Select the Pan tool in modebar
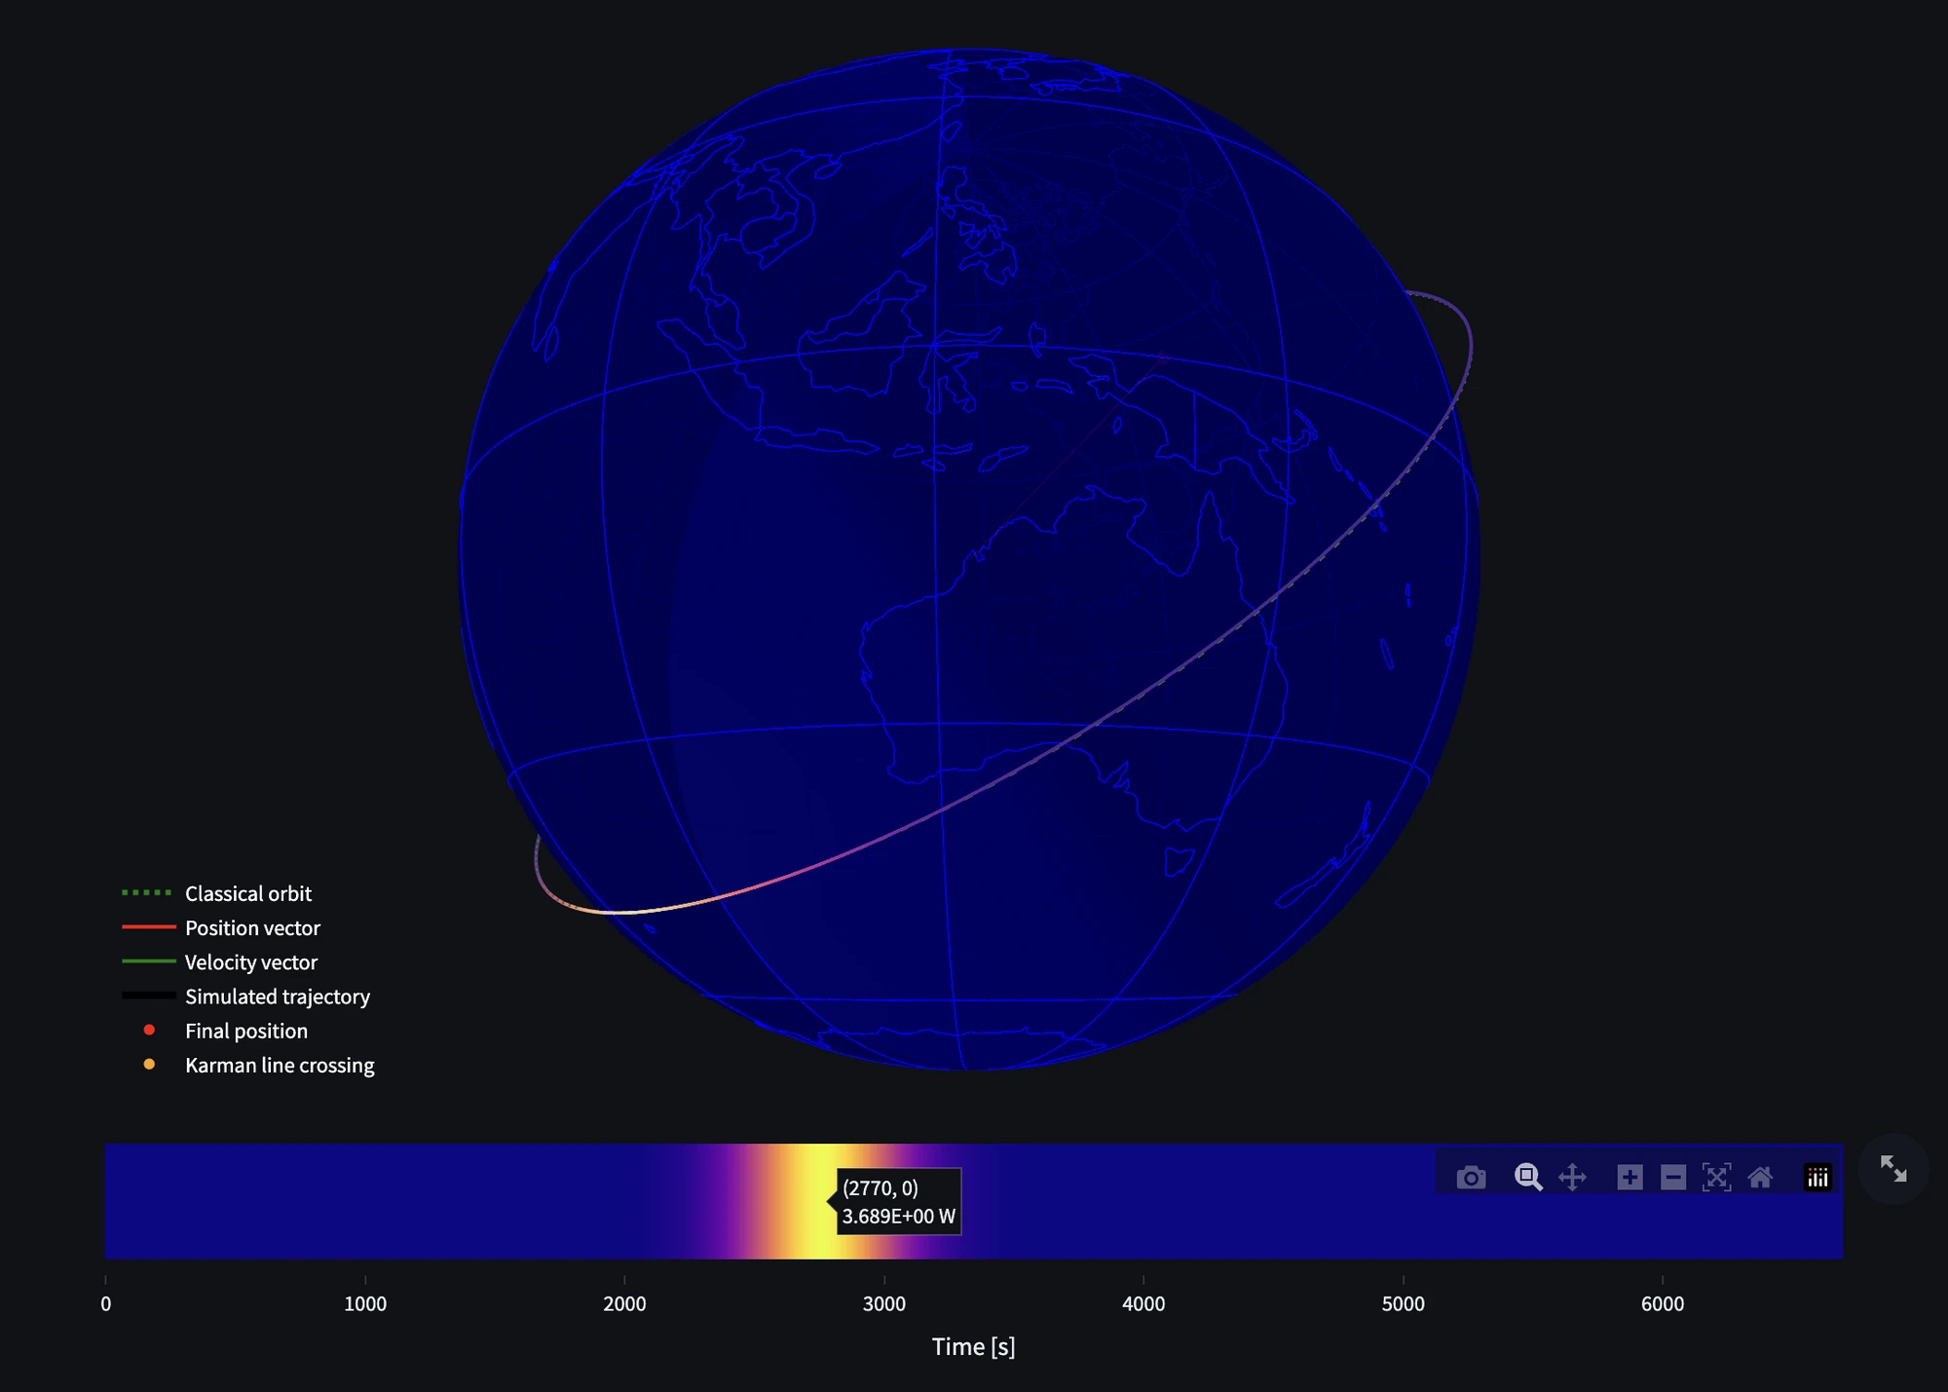 [x=1572, y=1178]
